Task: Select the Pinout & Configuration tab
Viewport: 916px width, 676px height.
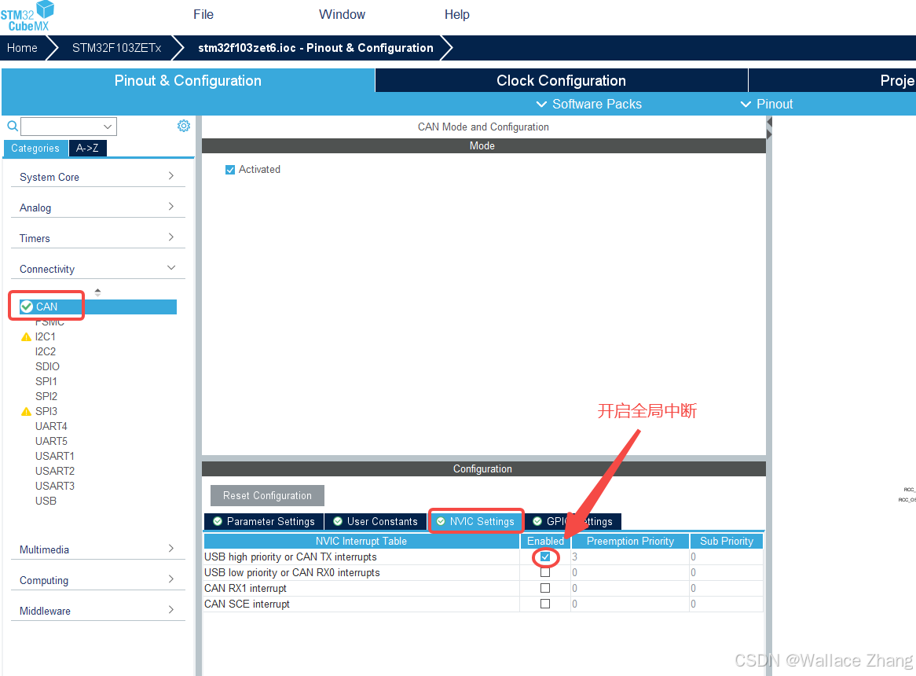Action: pyautogui.click(x=188, y=81)
